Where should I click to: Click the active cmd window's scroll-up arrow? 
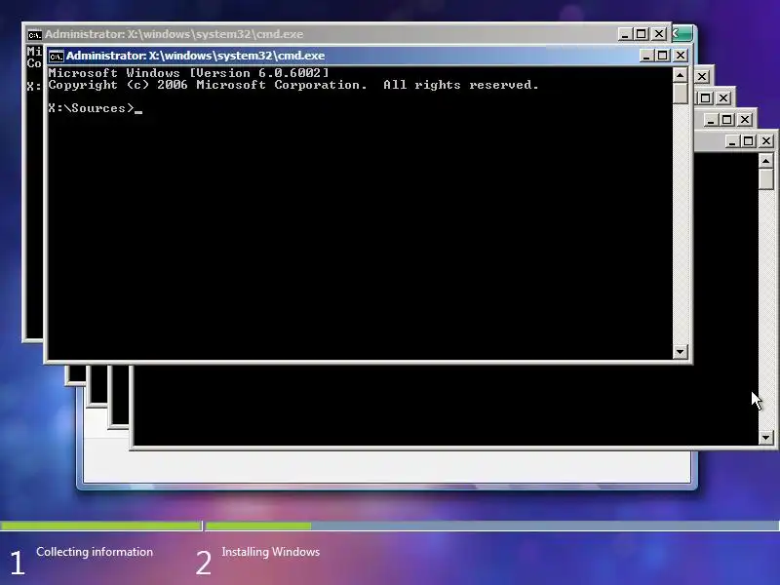tap(680, 75)
